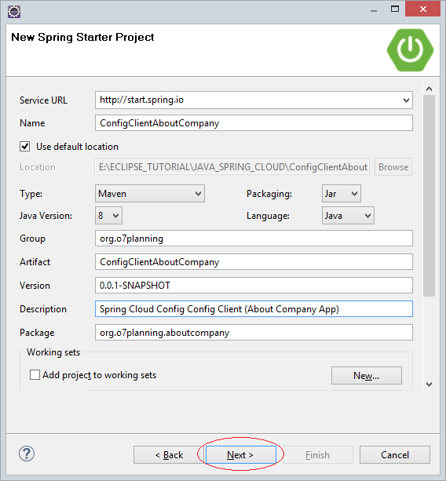Viewport: 446px width, 481px height.
Task: Click the vertical scrollbar thumb
Action: tap(429, 195)
